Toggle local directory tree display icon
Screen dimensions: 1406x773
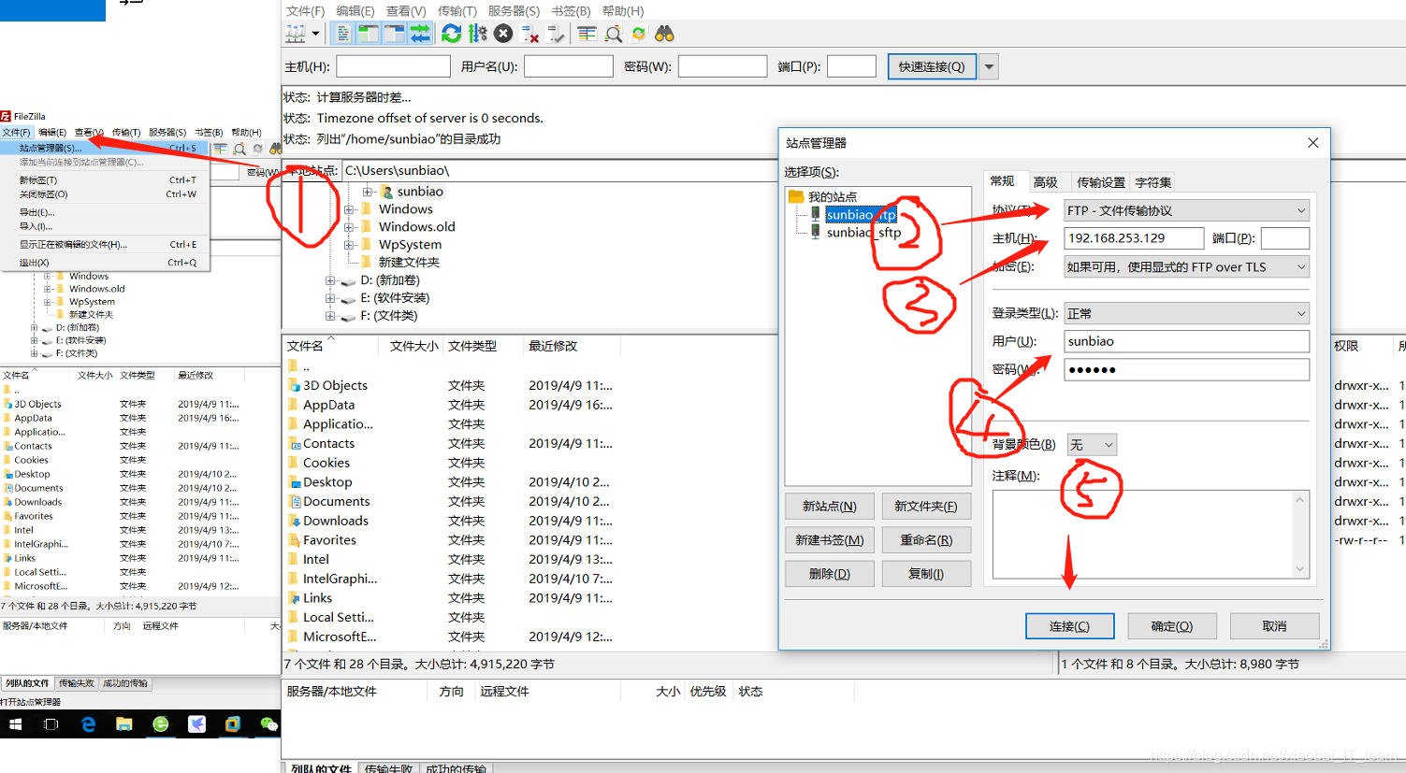click(369, 35)
